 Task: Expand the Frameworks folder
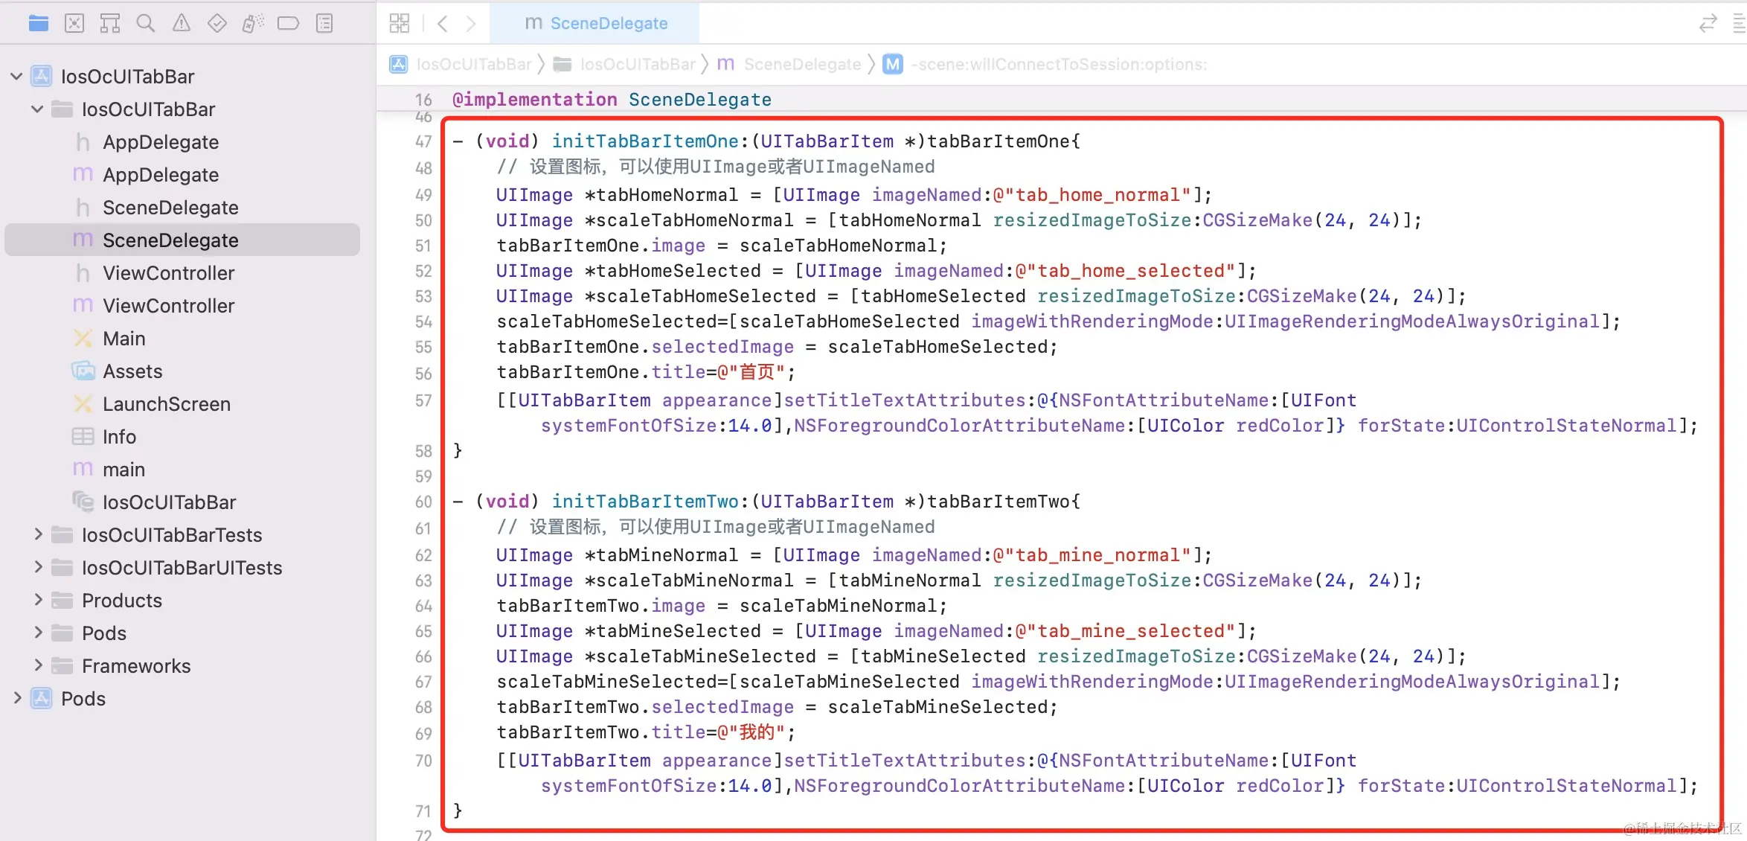38,665
